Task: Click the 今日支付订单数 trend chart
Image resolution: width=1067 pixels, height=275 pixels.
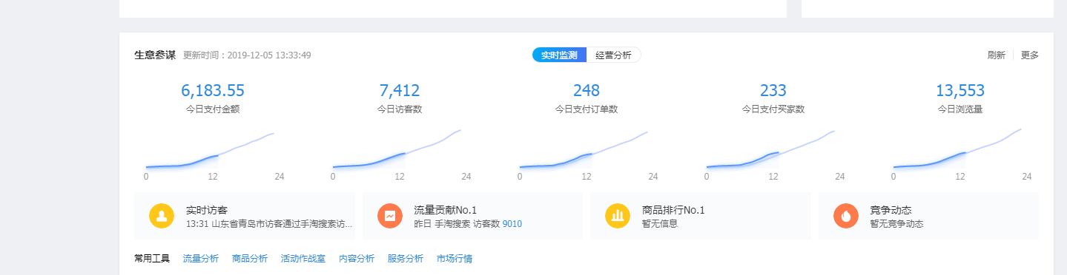Action: coord(587,151)
